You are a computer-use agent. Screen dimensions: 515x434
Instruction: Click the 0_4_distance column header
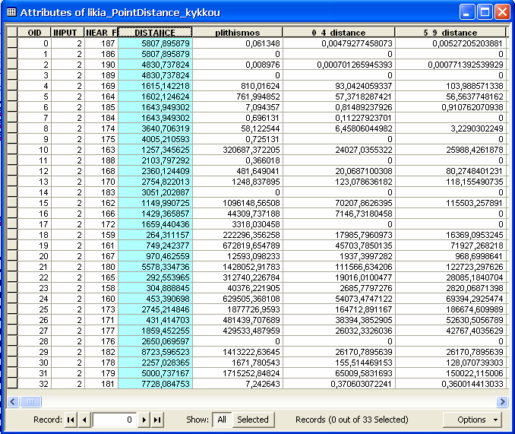click(x=339, y=33)
